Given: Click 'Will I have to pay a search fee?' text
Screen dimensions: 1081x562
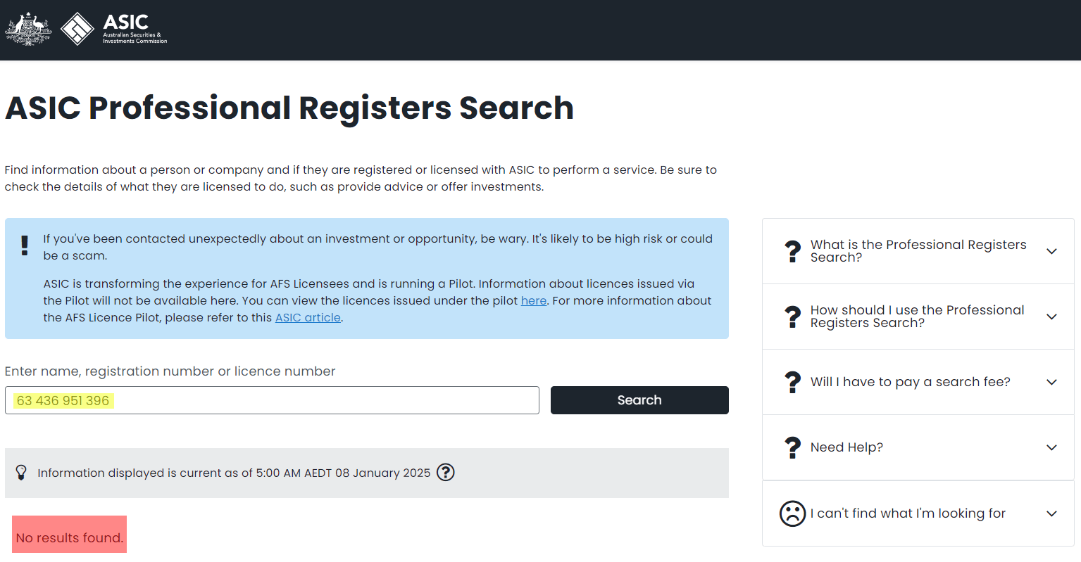Looking at the screenshot, I should (910, 382).
